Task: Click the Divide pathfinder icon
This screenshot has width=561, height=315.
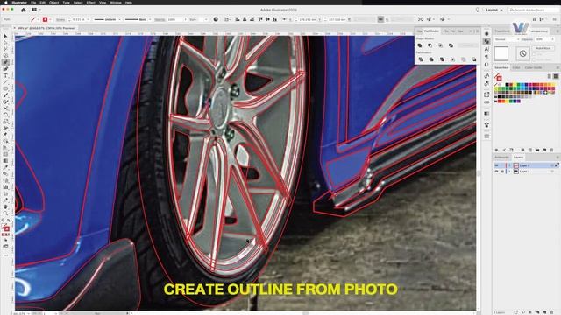Action: click(x=421, y=59)
